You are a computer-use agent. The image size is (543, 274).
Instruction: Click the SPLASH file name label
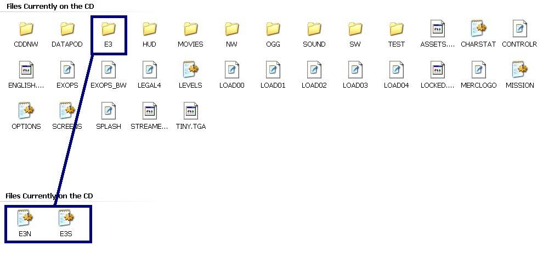109,127
